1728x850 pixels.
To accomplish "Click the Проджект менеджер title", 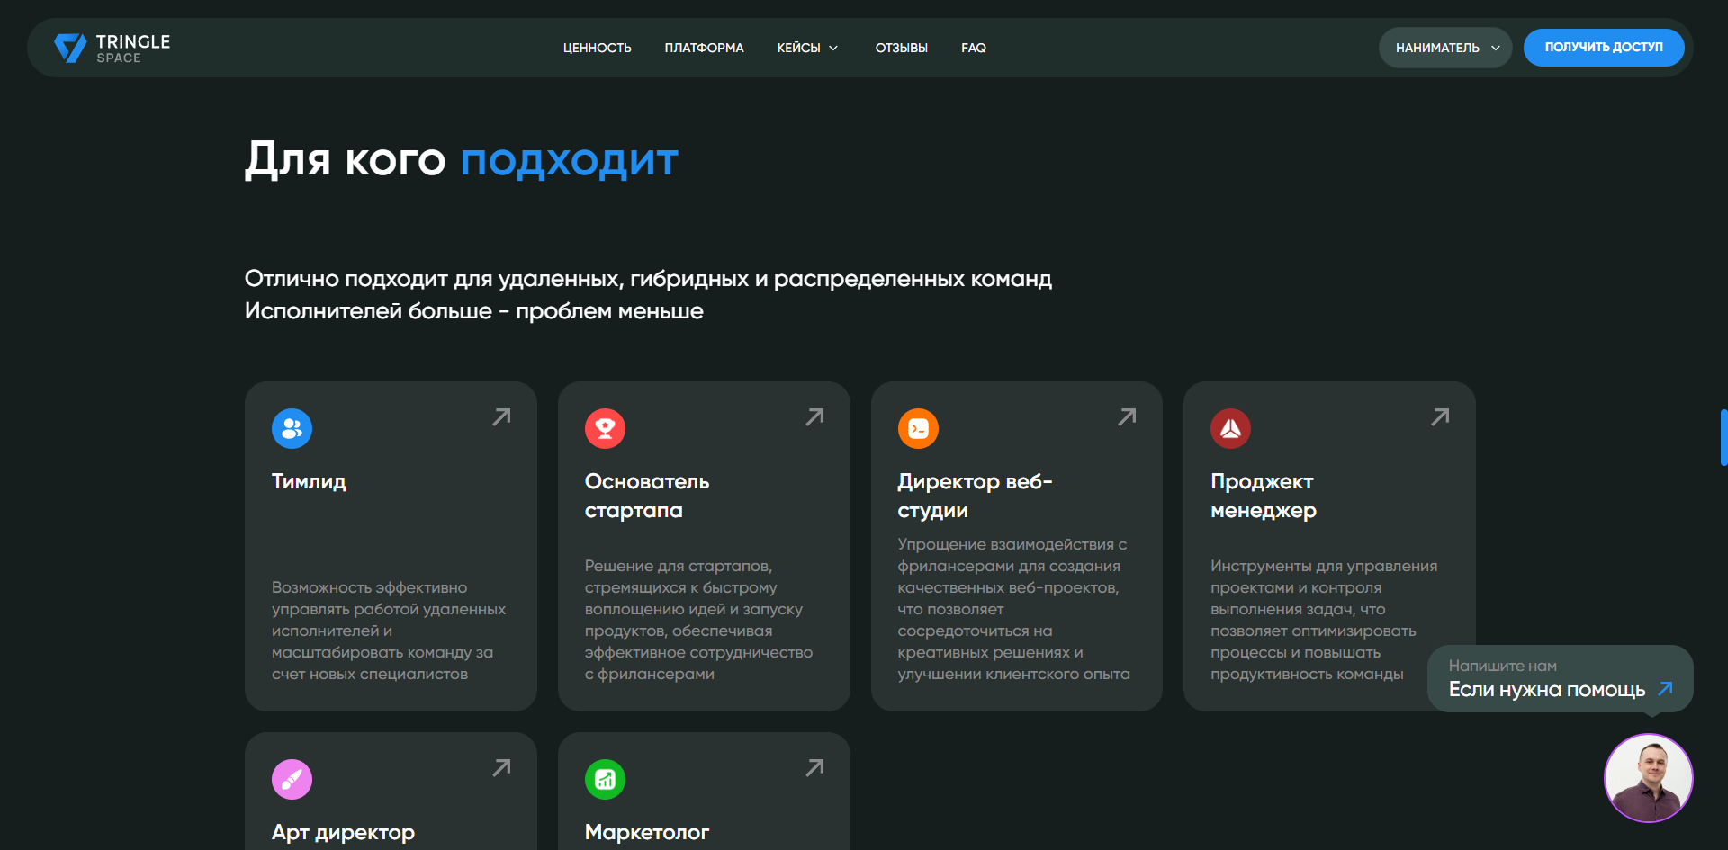I will pyautogui.click(x=1264, y=496).
